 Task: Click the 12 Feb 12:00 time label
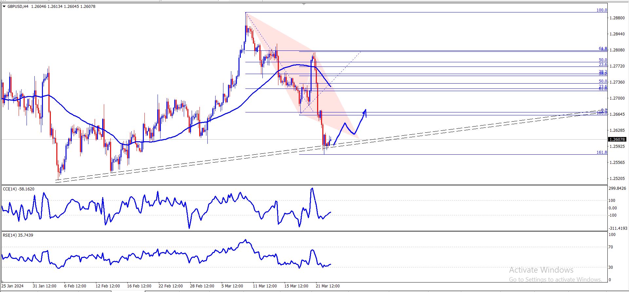point(108,286)
